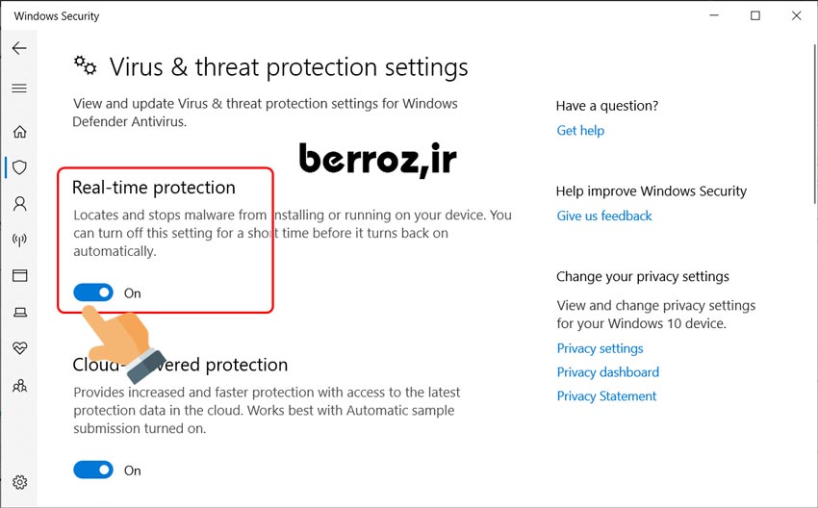Open Family options sidebar icon
The width and height of the screenshot is (818, 508).
19,385
